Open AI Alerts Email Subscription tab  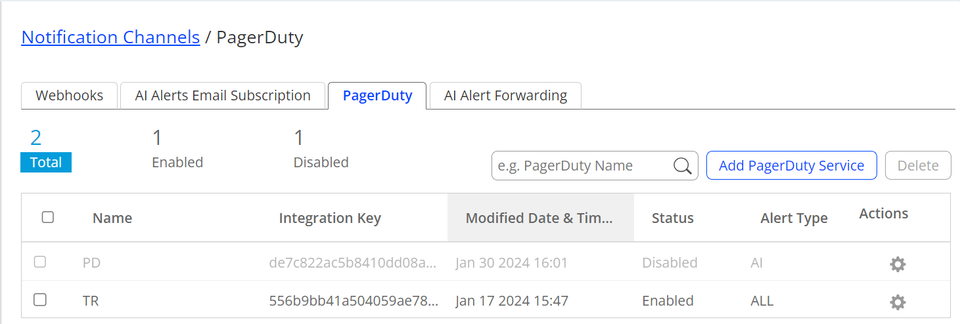tap(223, 96)
